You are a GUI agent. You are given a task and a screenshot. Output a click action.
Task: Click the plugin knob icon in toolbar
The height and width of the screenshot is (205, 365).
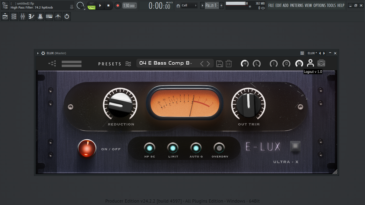pyautogui.click(x=40, y=17)
